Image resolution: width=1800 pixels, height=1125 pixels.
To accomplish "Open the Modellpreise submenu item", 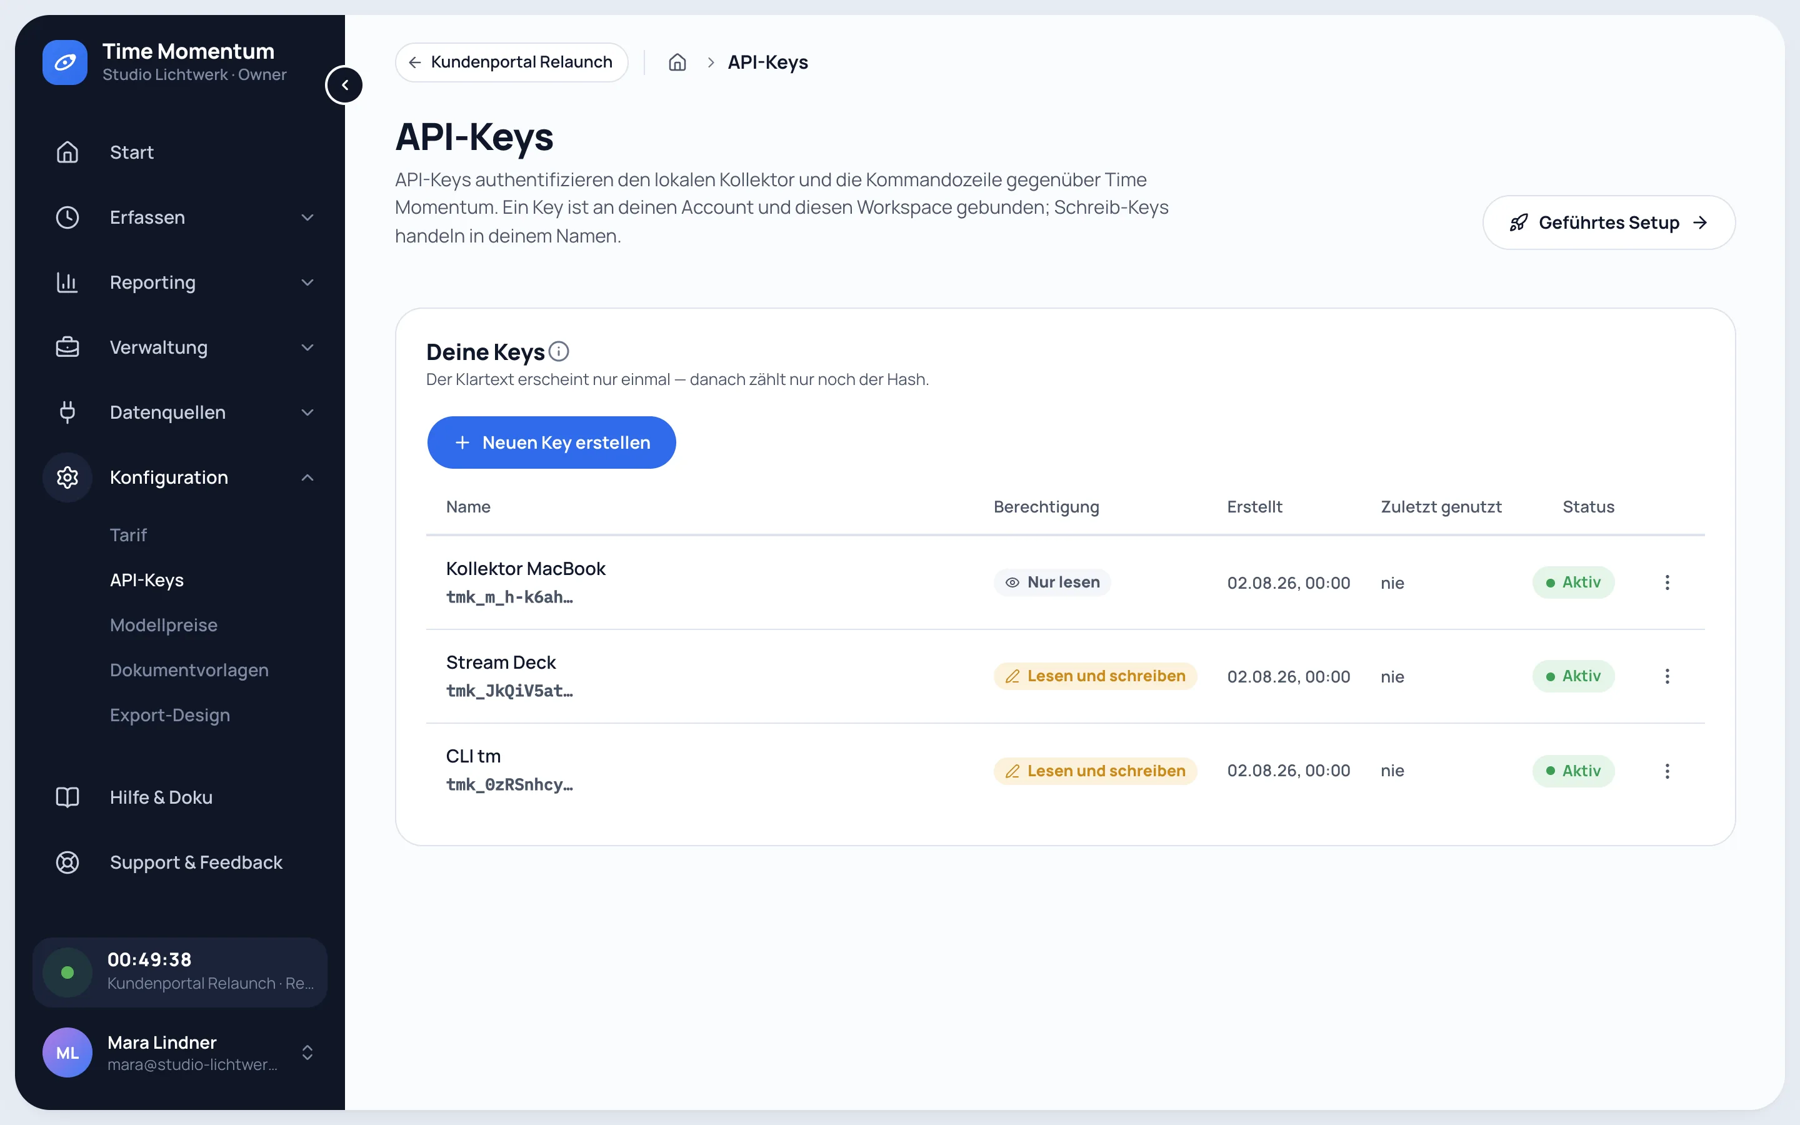I will (164, 625).
